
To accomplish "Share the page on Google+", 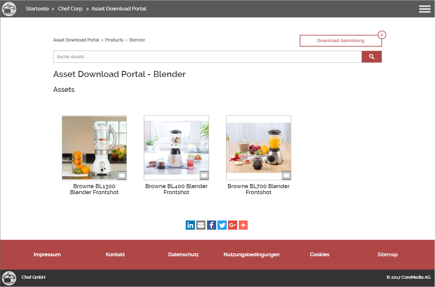I will 232,225.
